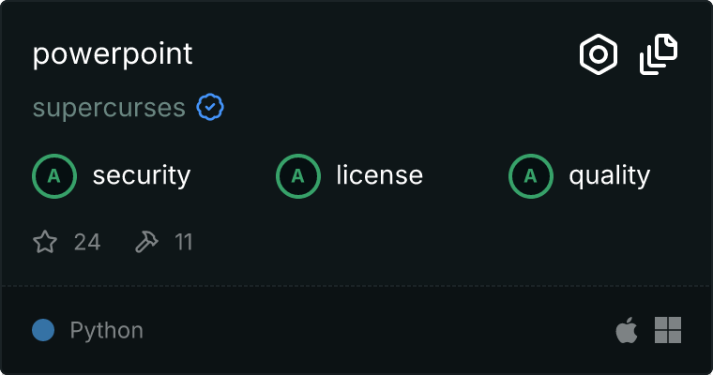
Task: Click the empty area of the card body
Action: click(409, 241)
